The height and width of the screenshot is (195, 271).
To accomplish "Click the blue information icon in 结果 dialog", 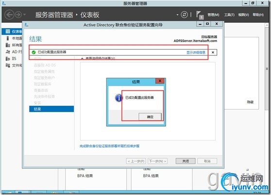I will (x=119, y=98).
